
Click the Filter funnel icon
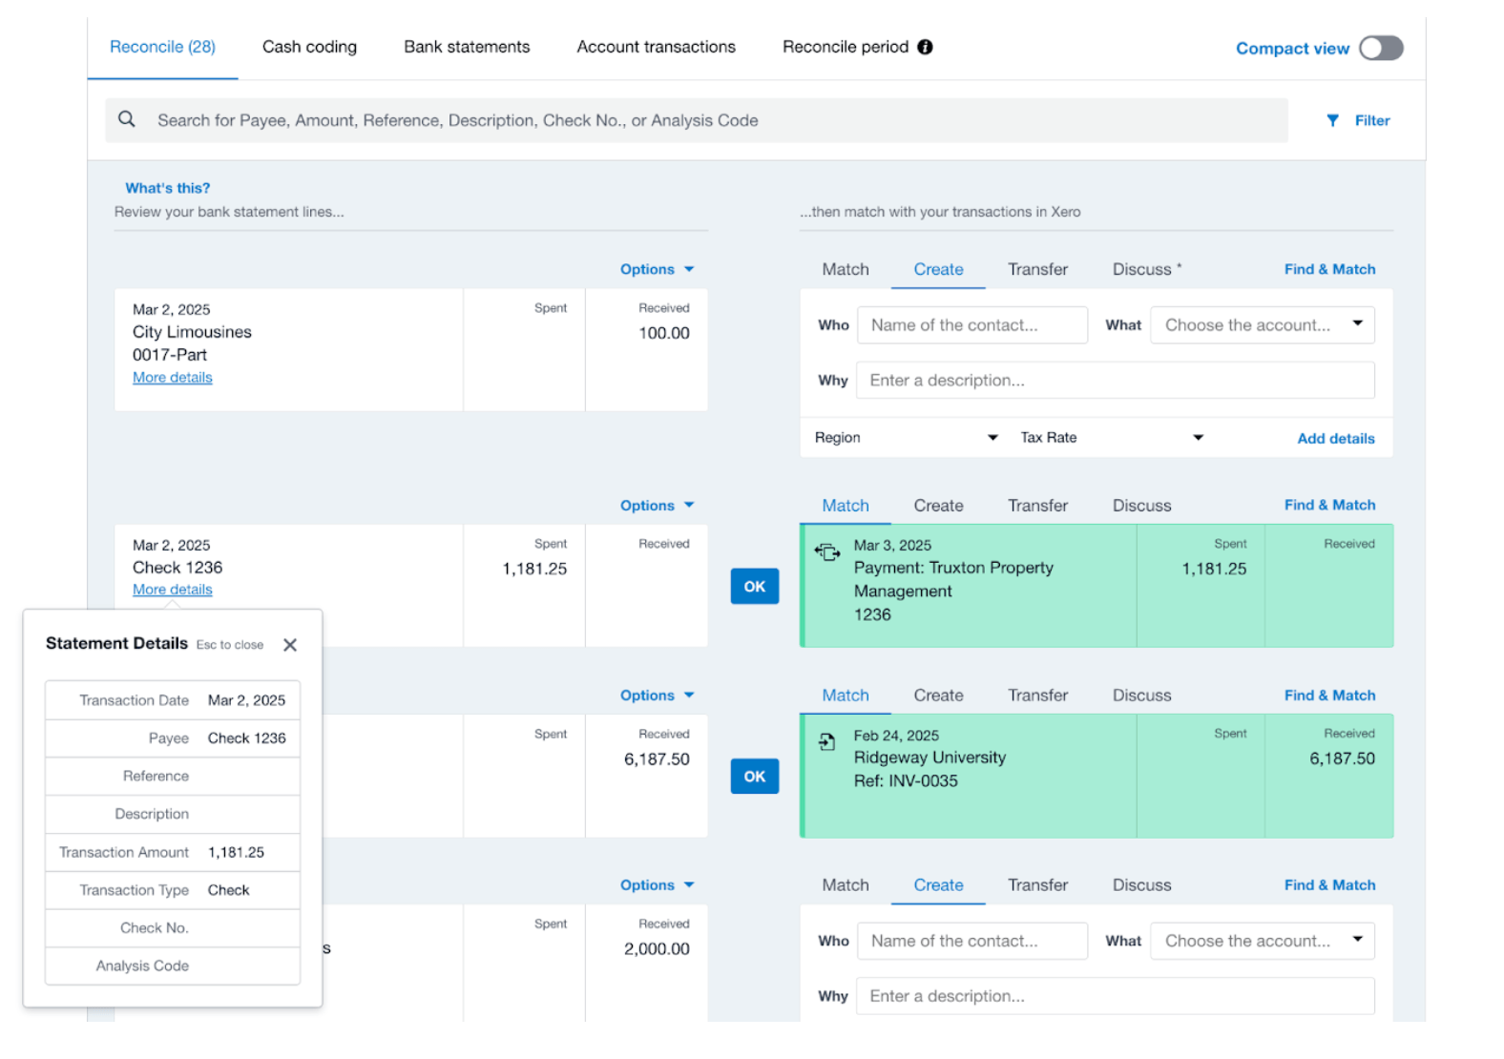(x=1332, y=120)
